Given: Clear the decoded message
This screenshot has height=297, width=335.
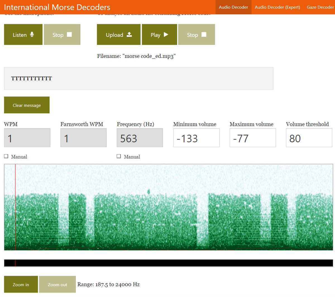Looking at the screenshot, I should [x=27, y=105].
